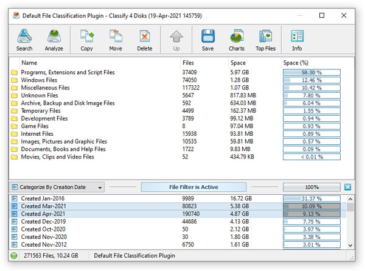Click the < 0.01 % bar for Movies
Viewport: 365px width, 271px height.
[x=311, y=157]
